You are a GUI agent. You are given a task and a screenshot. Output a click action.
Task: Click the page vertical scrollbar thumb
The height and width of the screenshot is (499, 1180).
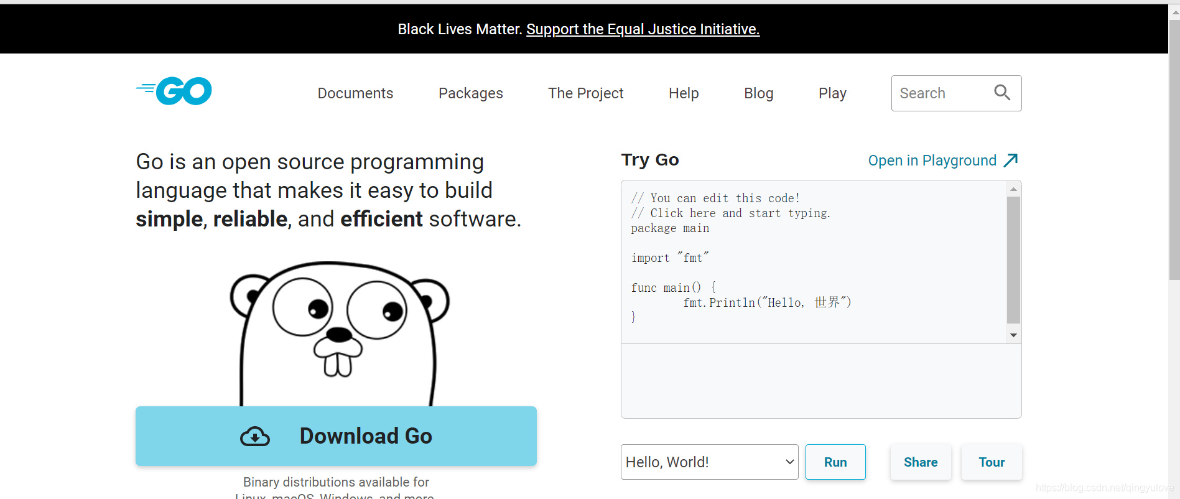click(x=1174, y=149)
